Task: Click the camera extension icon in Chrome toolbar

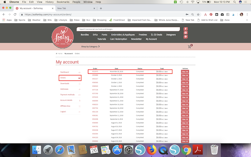Action: [222, 15]
